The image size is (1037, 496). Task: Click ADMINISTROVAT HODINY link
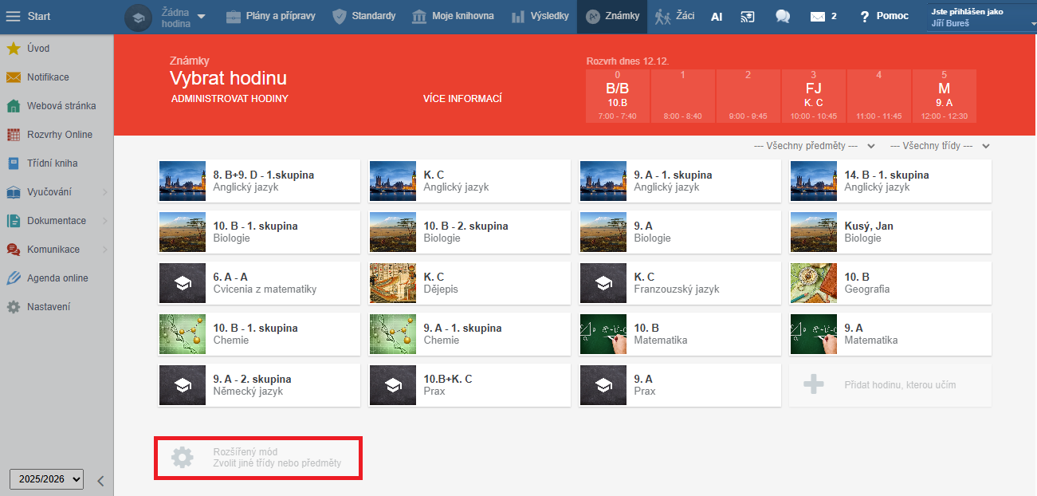(x=230, y=99)
